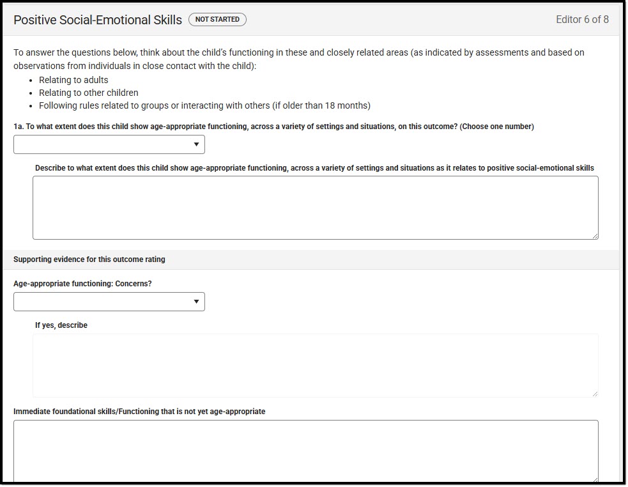The height and width of the screenshot is (487, 628).
Task: Grab resize handle of social-emotional description box
Action: tap(595, 236)
